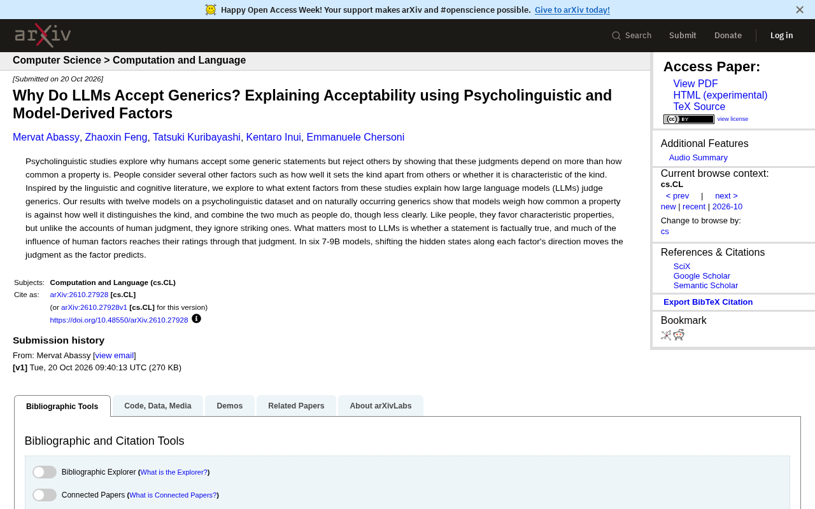
Task: Enable the Bibliographic Explorer toggle
Action: click(45, 472)
